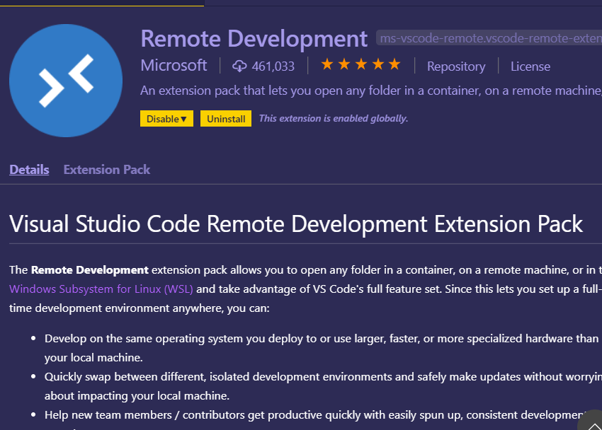Image resolution: width=602 pixels, height=430 pixels.
Task: Open the Disable dropdown arrow
Action: coord(185,118)
